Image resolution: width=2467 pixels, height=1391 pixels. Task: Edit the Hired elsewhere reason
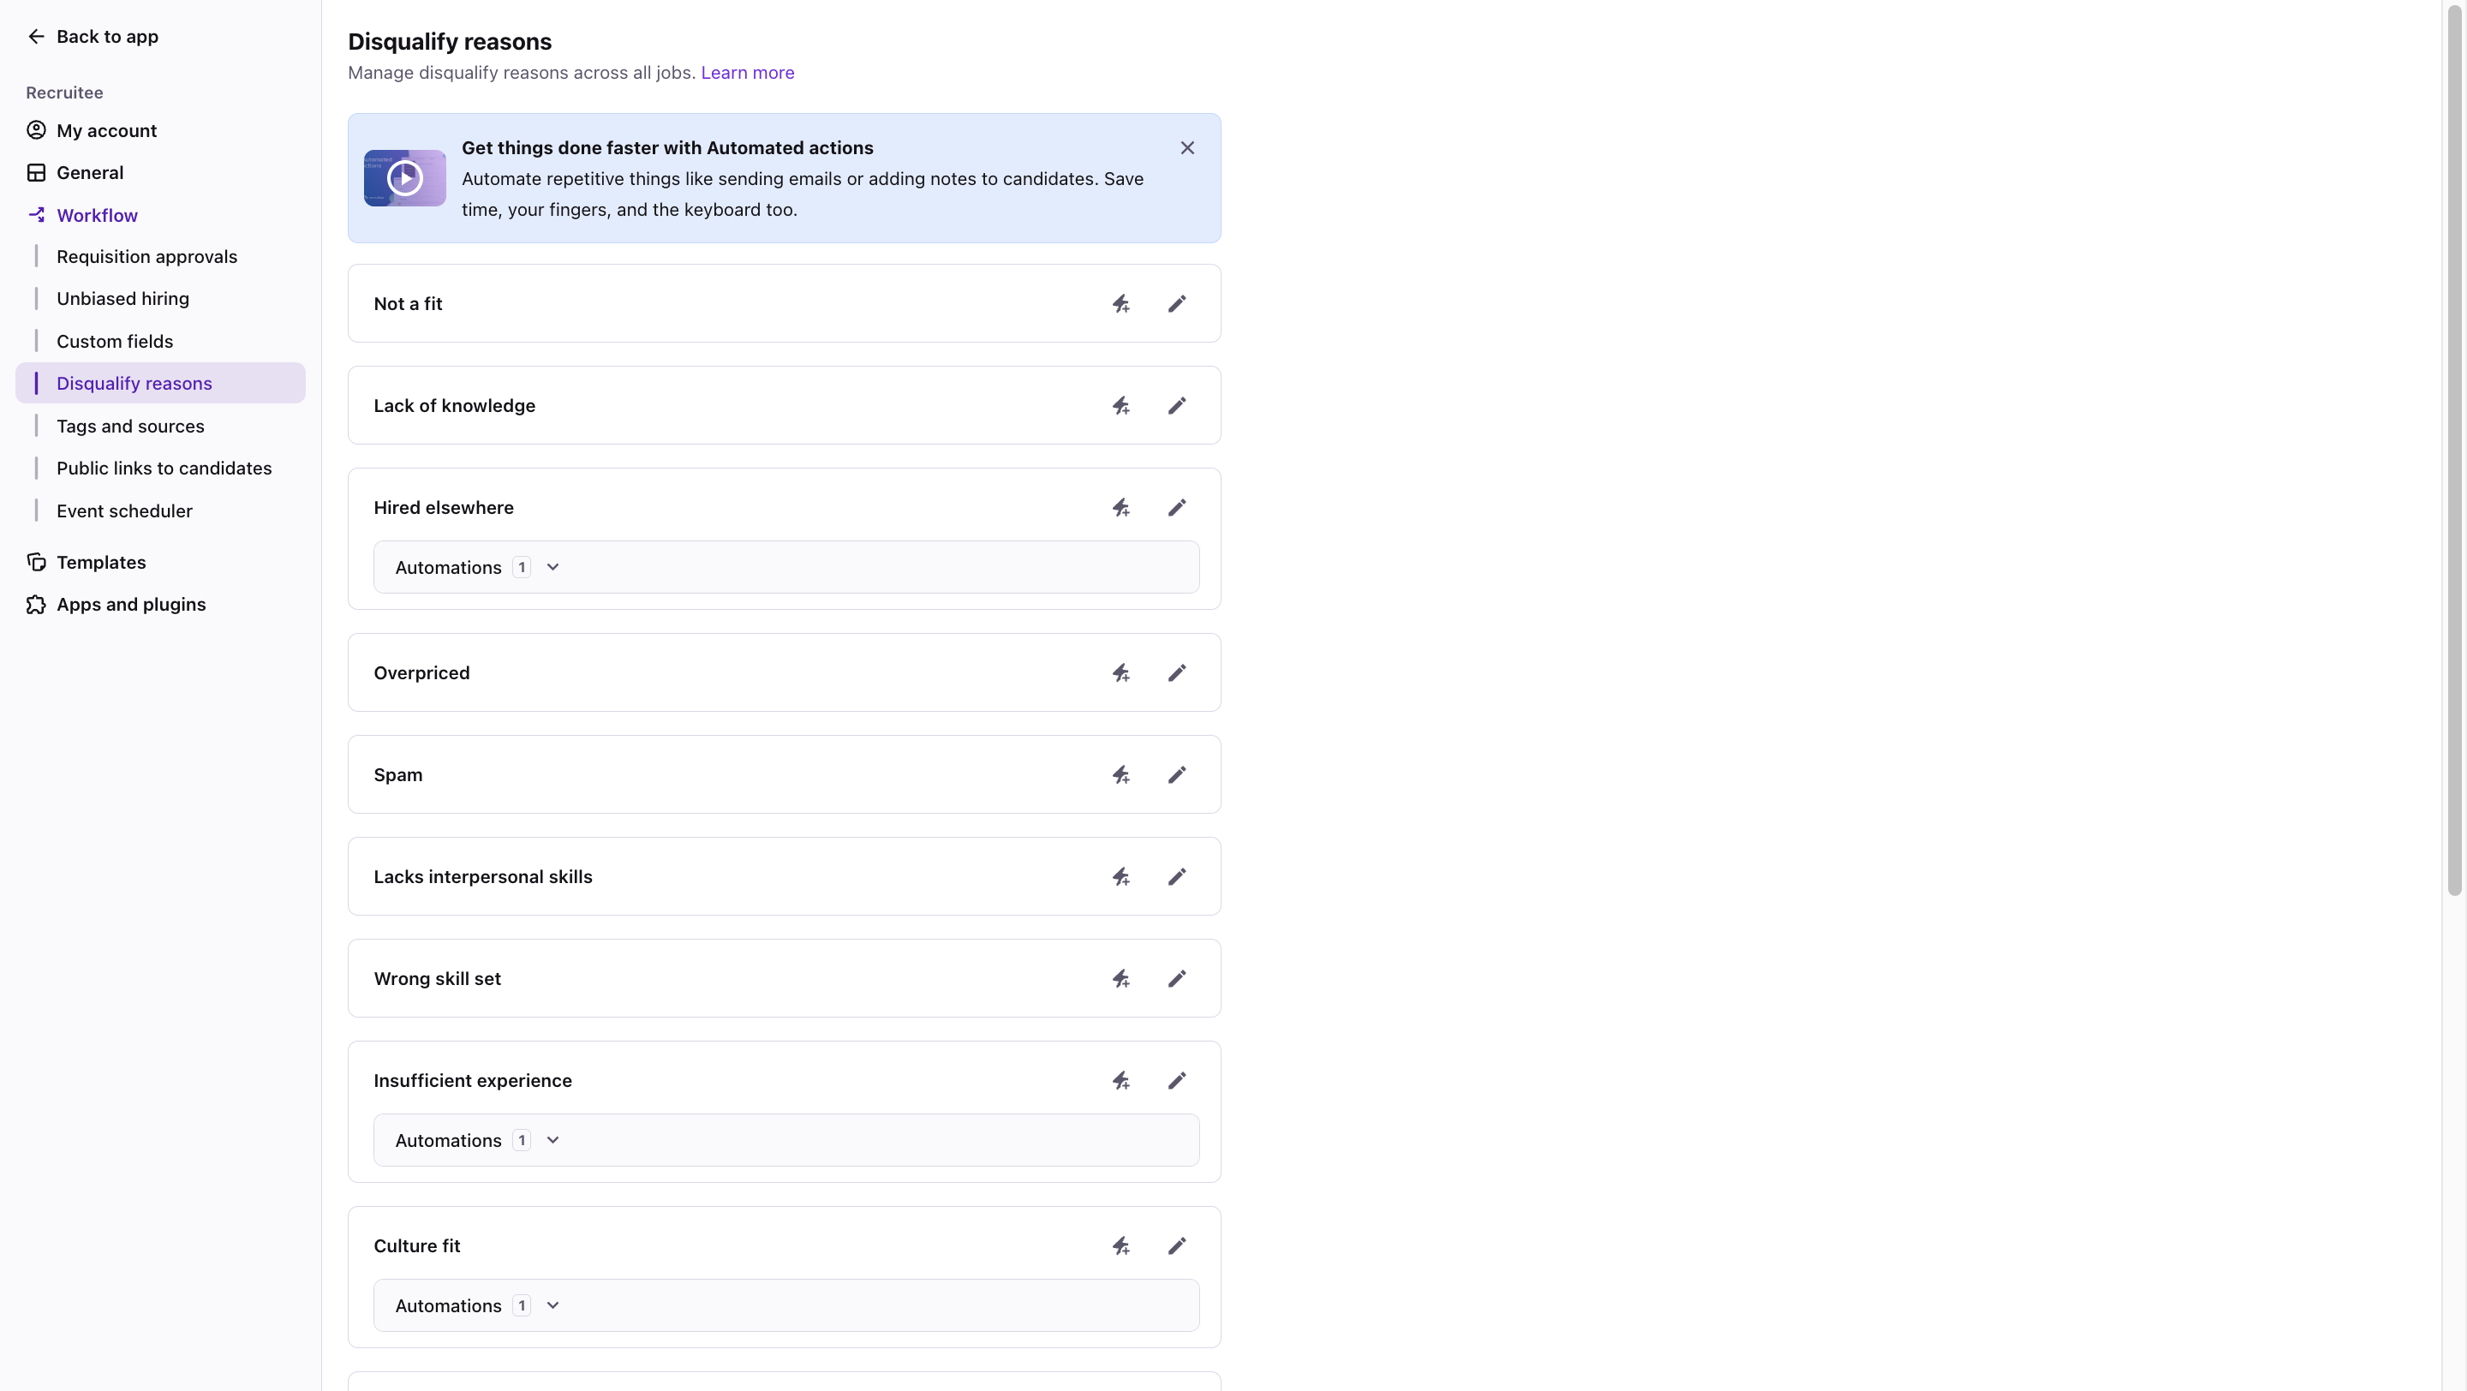[1177, 507]
